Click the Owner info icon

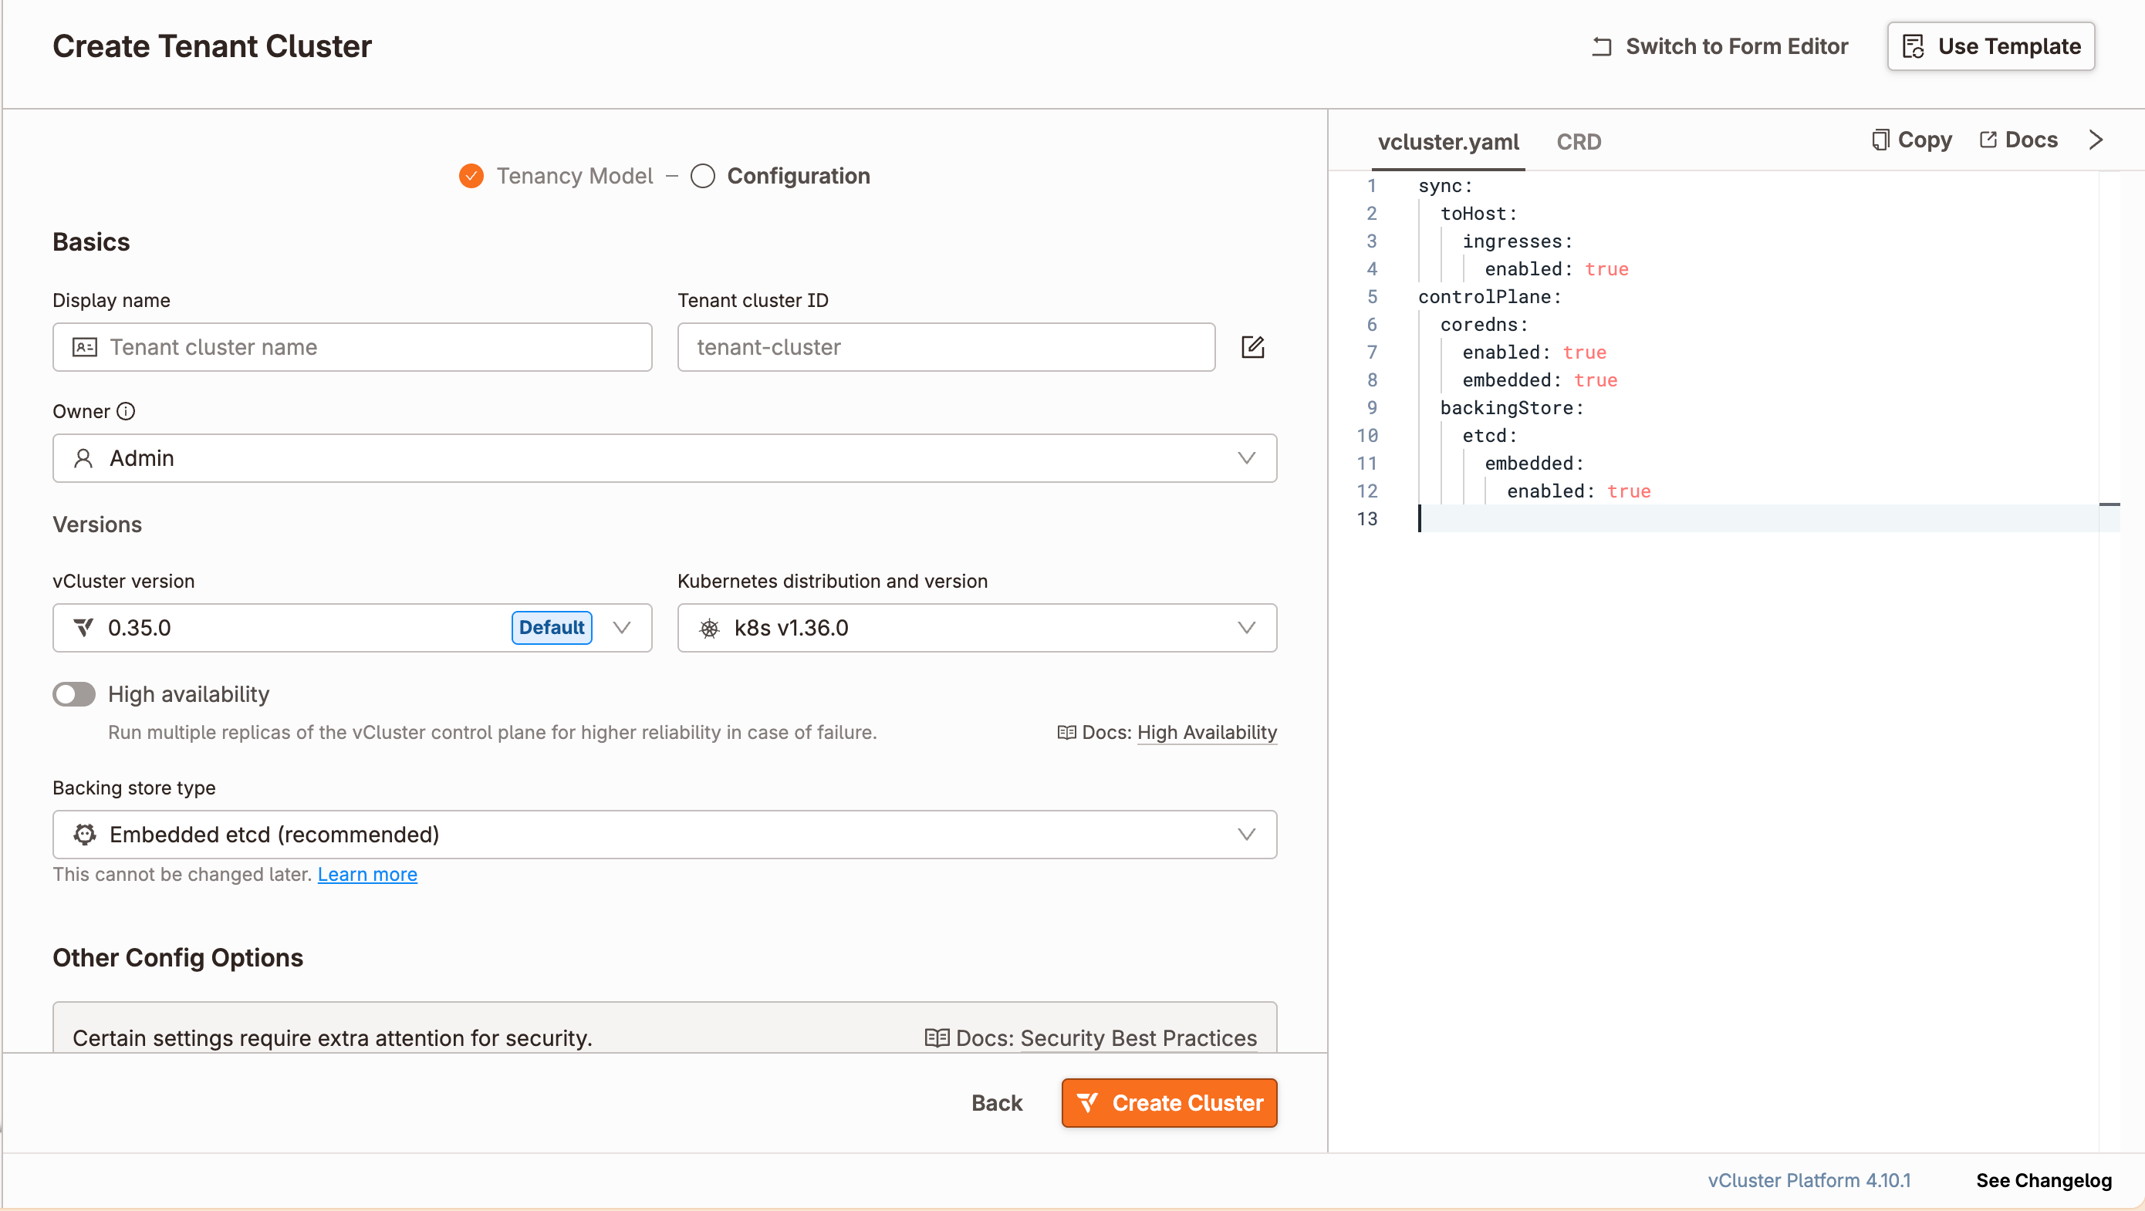pos(126,411)
